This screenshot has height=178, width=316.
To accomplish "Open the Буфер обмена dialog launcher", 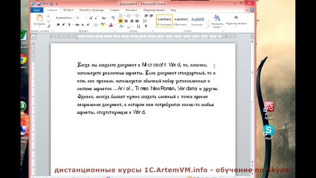I will point(52,31).
